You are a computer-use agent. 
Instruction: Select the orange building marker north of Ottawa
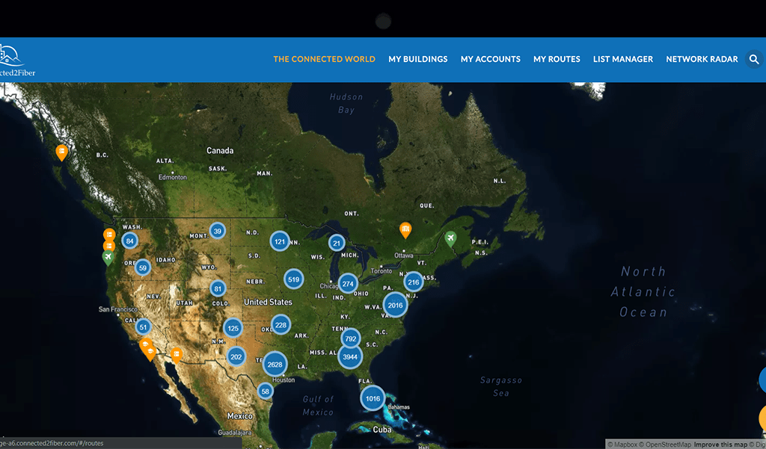(405, 229)
